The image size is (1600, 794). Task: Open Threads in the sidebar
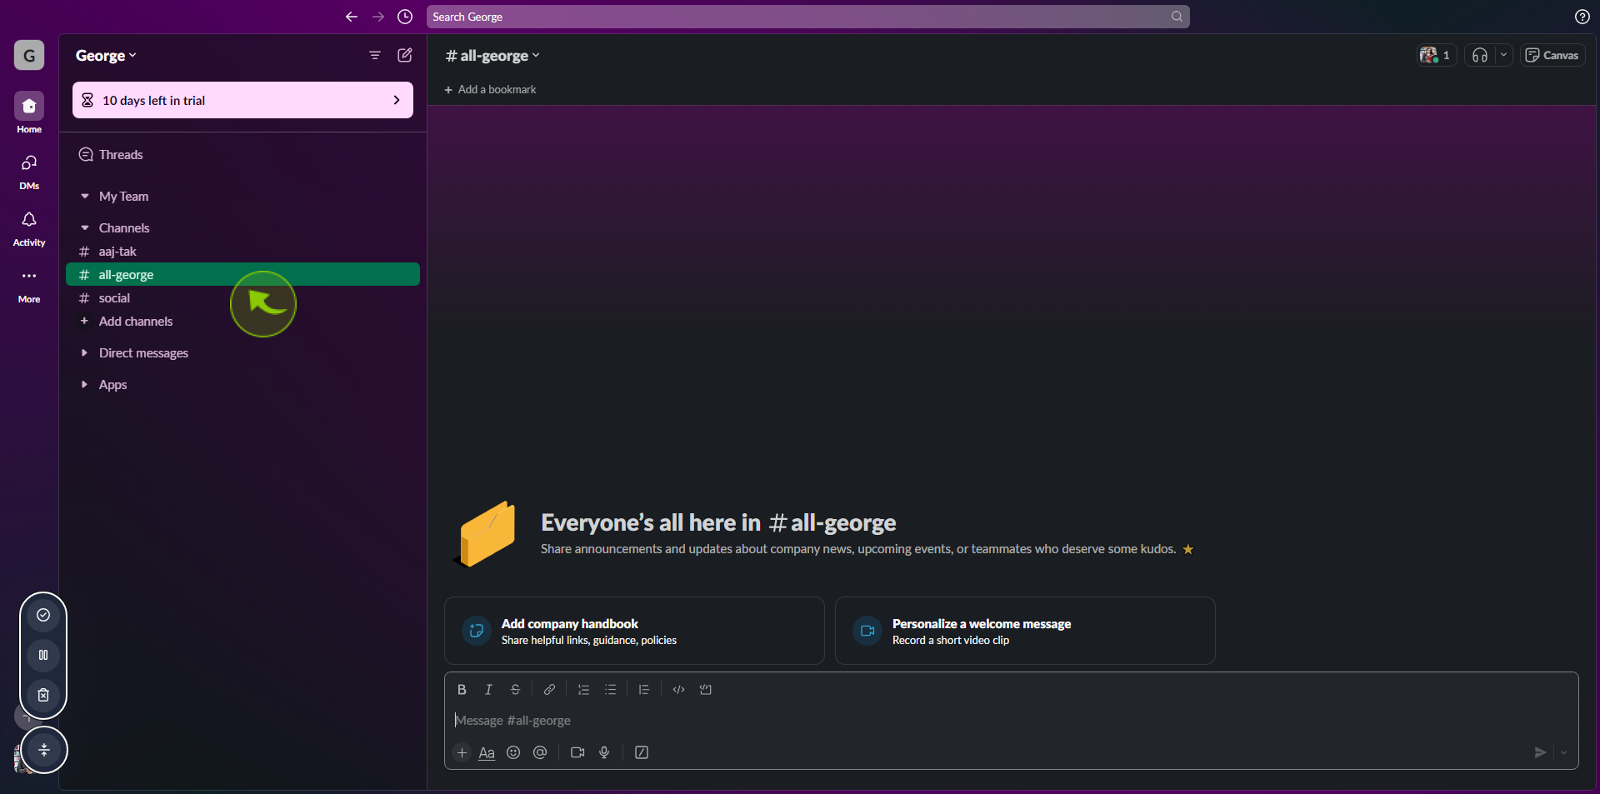click(x=242, y=155)
